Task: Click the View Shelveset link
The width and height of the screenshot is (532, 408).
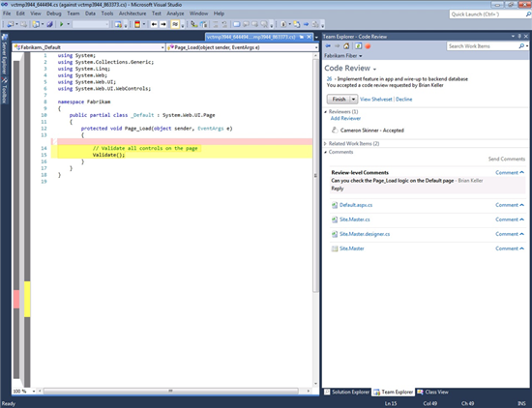Action: pos(376,99)
